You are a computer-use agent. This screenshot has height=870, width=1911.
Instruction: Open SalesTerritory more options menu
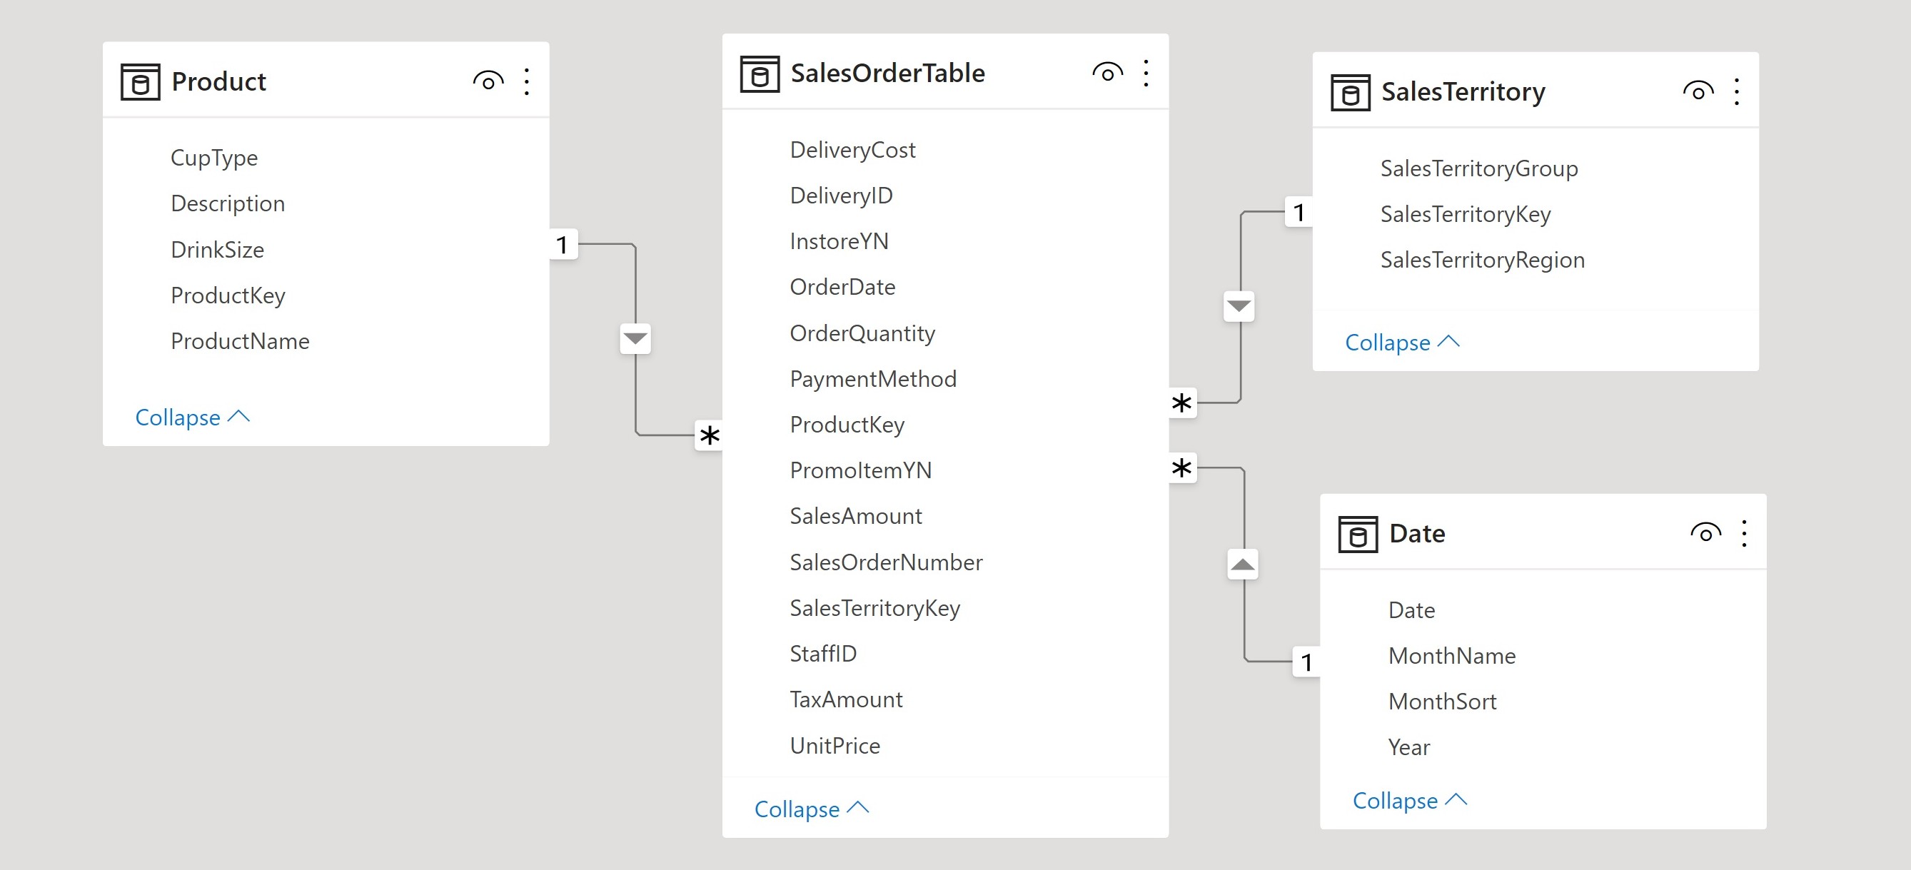click(x=1737, y=92)
